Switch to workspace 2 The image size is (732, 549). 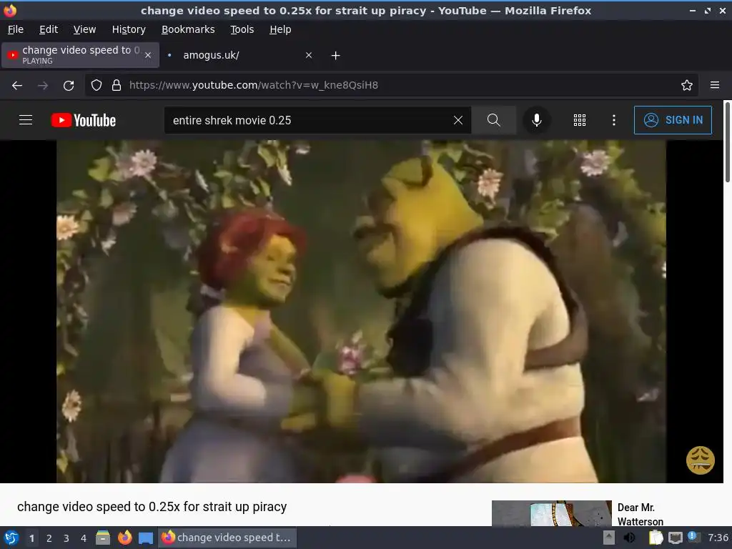pos(49,538)
